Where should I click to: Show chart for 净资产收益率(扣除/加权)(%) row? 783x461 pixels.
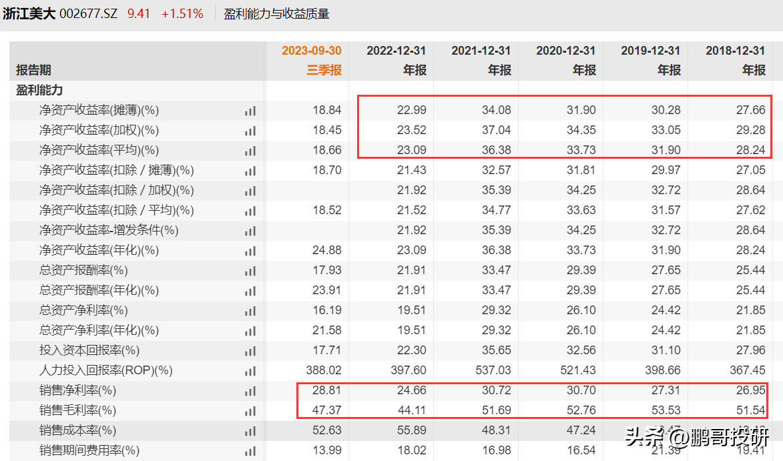point(250,191)
